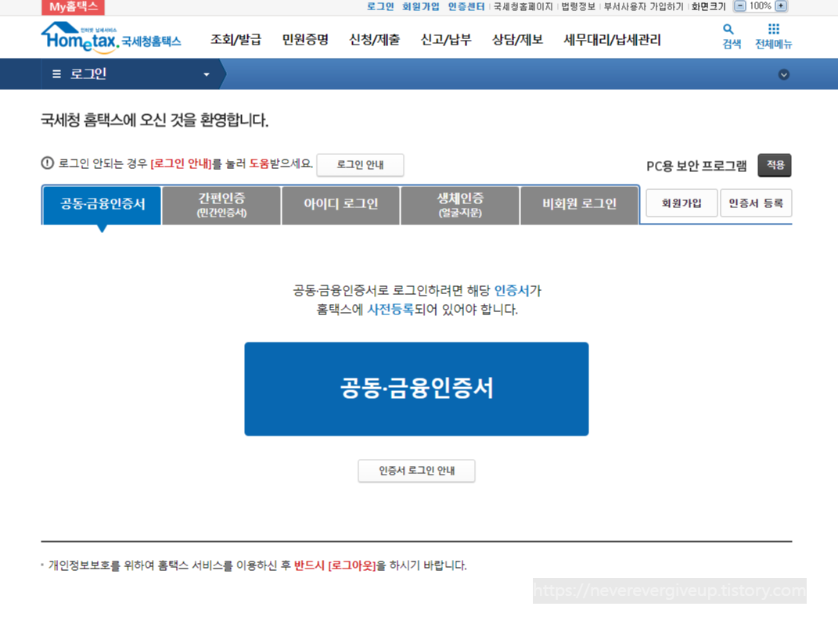
Task: Click the 100% screen size value
Action: 760,6
